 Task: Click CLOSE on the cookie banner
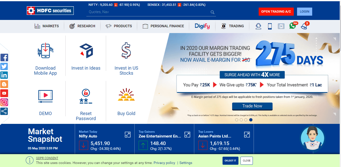(x=247, y=161)
